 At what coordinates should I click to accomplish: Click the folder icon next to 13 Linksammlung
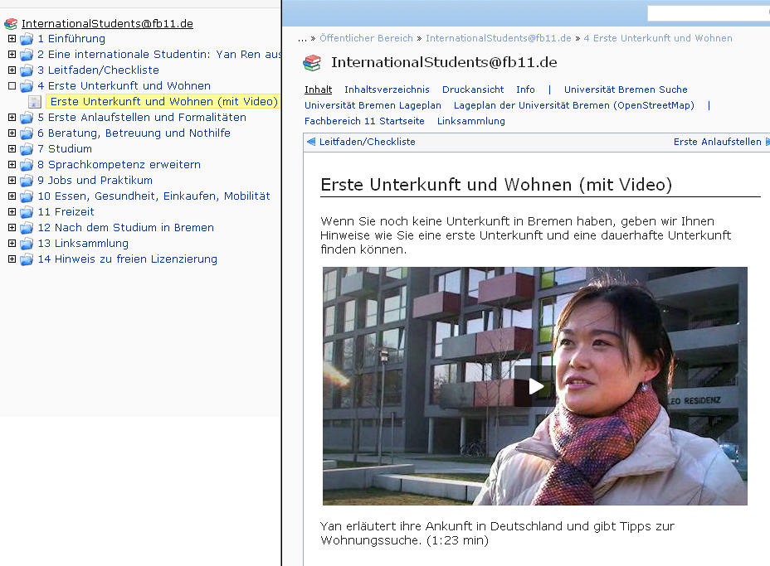click(27, 244)
